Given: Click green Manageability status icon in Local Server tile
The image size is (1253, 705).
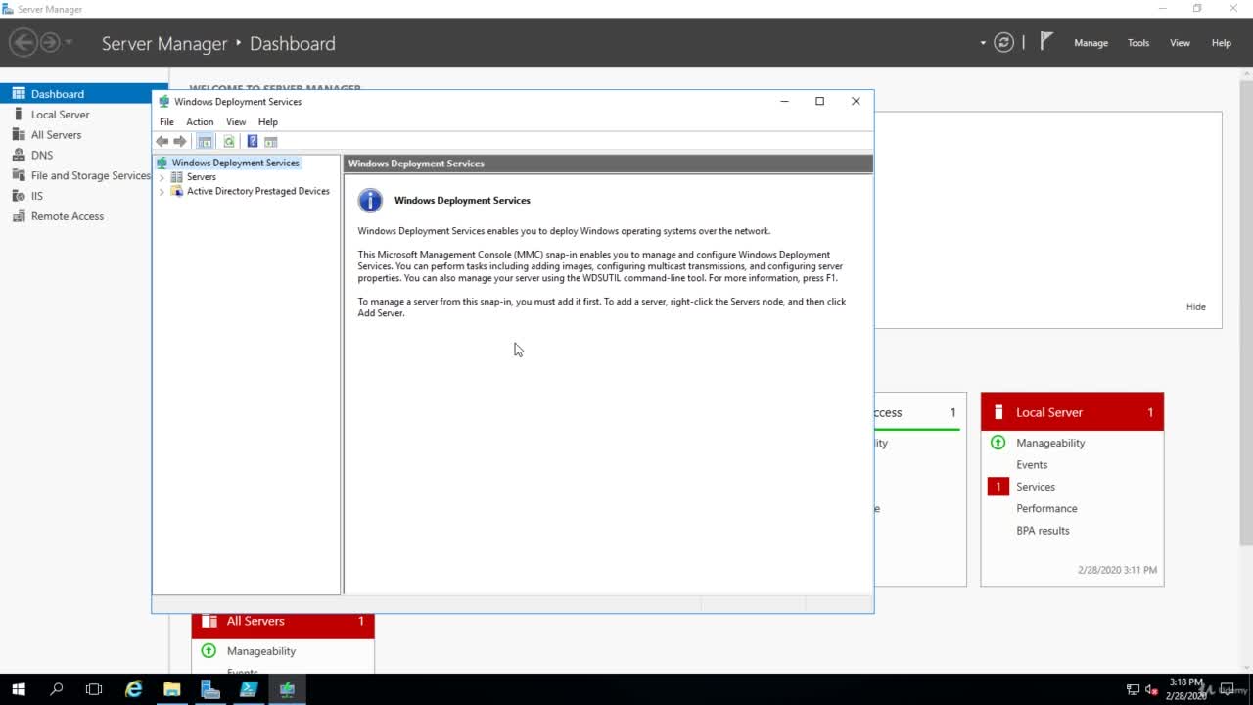Looking at the screenshot, I should [998, 443].
